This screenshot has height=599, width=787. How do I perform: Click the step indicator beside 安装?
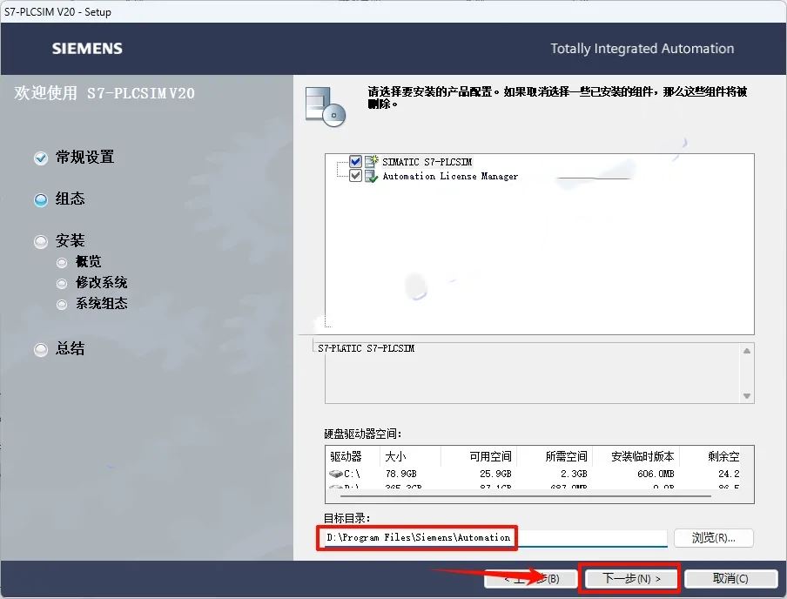41,241
